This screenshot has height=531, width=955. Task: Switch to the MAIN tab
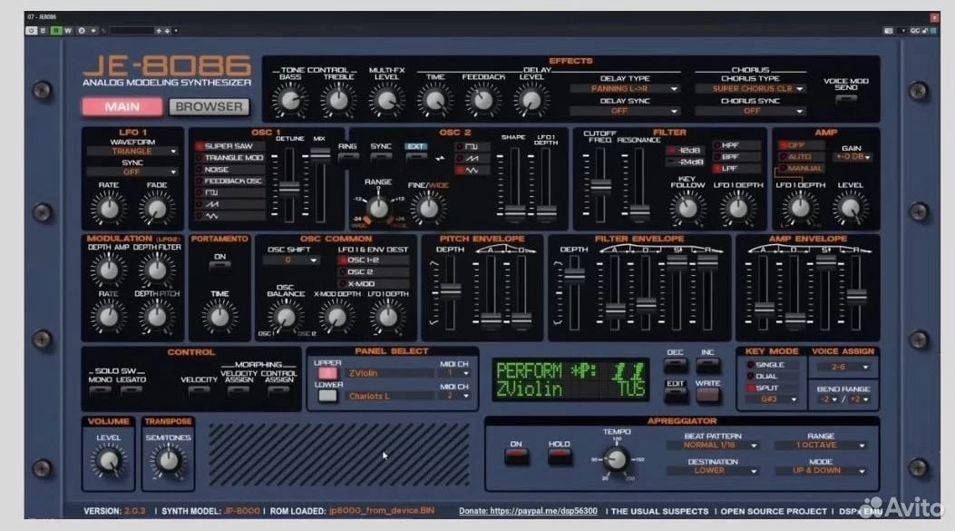[122, 107]
